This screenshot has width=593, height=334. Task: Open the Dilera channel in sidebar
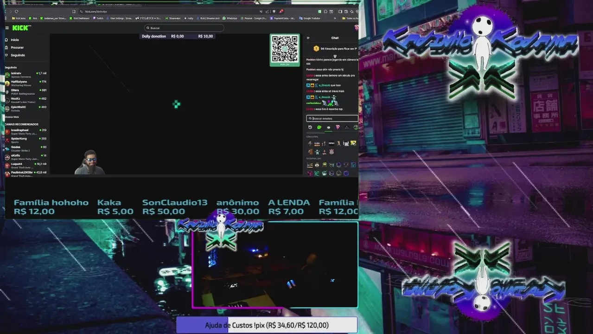[26, 91]
